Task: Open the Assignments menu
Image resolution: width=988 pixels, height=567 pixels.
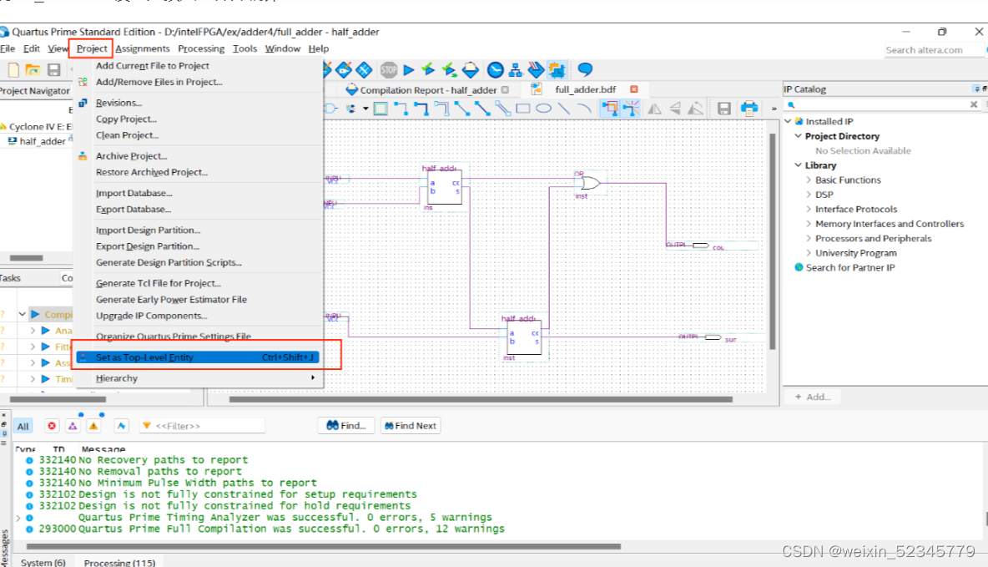Action: click(143, 48)
